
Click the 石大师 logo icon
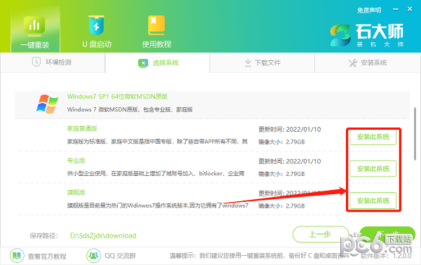[340, 36]
